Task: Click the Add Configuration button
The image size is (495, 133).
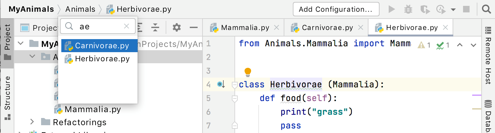Action: point(336,9)
